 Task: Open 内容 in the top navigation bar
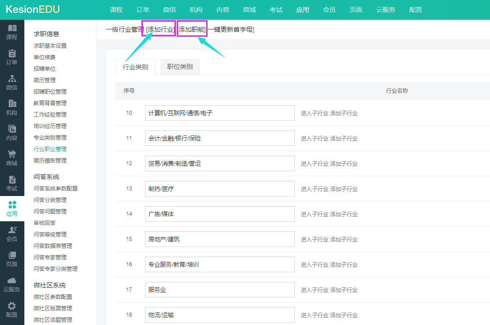click(223, 10)
